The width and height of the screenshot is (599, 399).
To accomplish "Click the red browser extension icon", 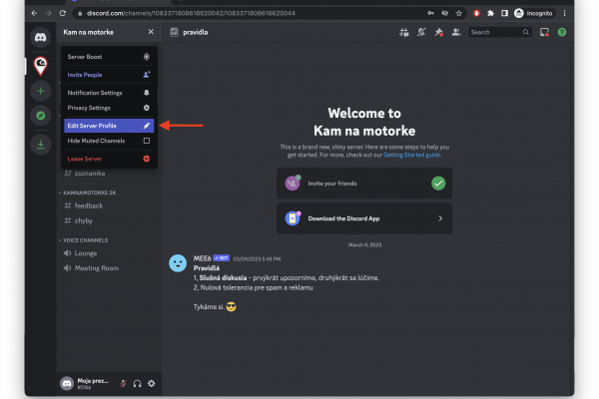I will point(476,13).
